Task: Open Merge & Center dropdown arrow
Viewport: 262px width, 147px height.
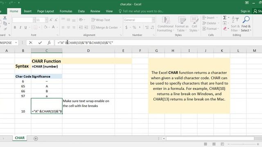Action: pos(120,27)
